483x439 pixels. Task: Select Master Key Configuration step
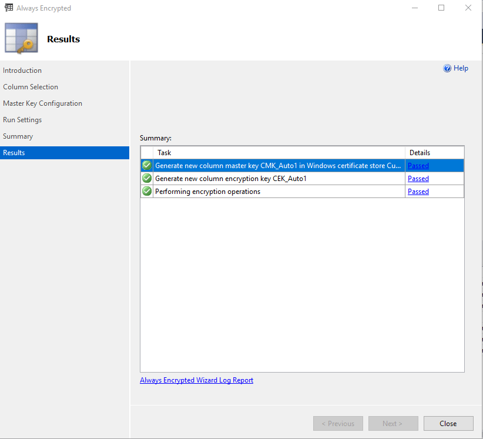(x=42, y=103)
